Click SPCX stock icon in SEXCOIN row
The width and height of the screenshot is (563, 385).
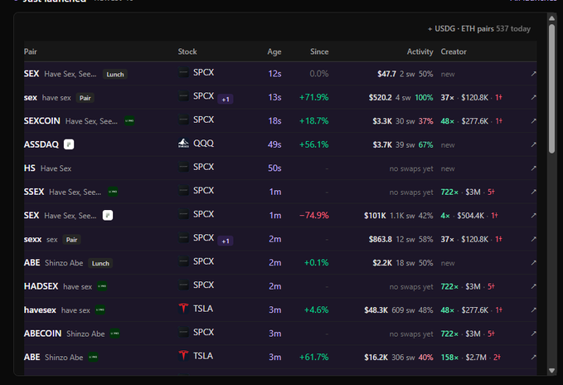(x=183, y=119)
